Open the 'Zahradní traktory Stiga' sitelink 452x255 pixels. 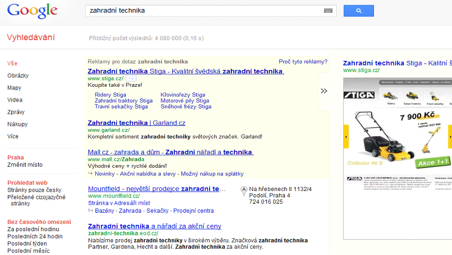[x=124, y=101]
